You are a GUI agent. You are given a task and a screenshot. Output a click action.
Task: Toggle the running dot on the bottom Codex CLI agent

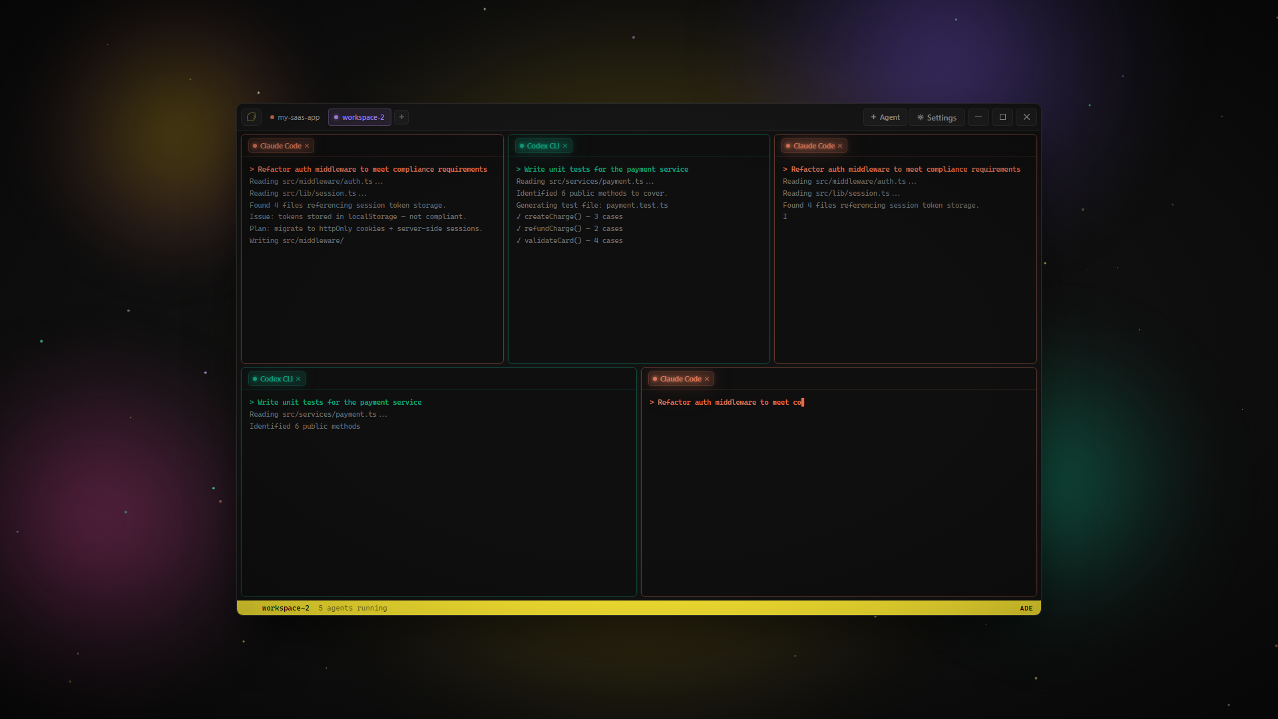(x=254, y=379)
